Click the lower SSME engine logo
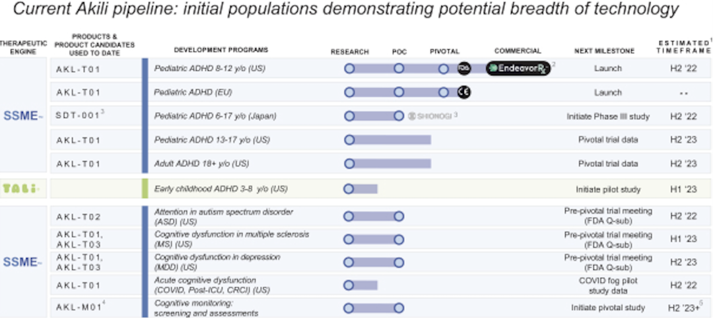 (24, 262)
